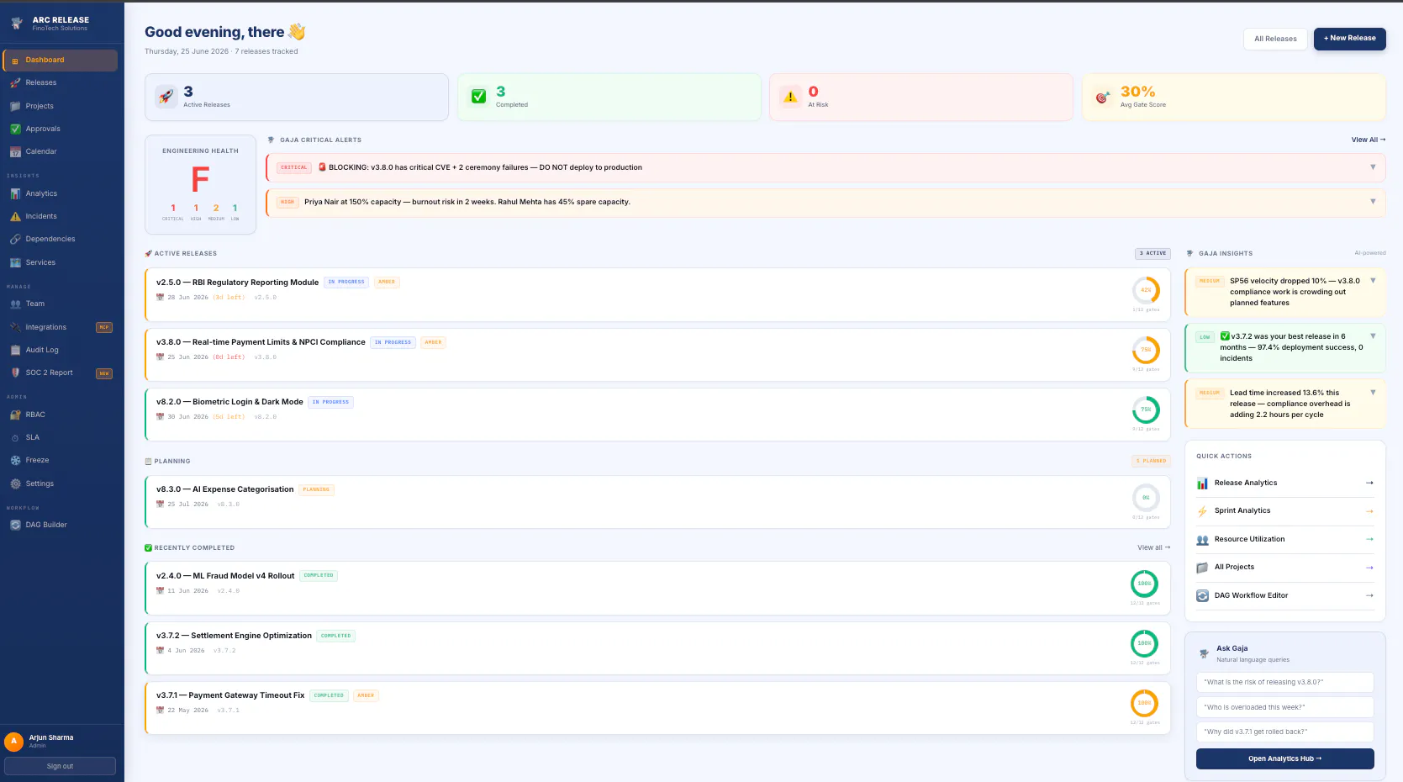
Task: Open the Releases menu item
Action: [61, 83]
